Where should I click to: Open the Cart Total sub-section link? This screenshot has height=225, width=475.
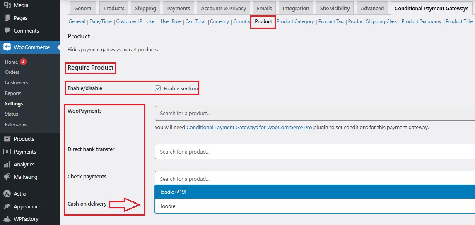(195, 21)
